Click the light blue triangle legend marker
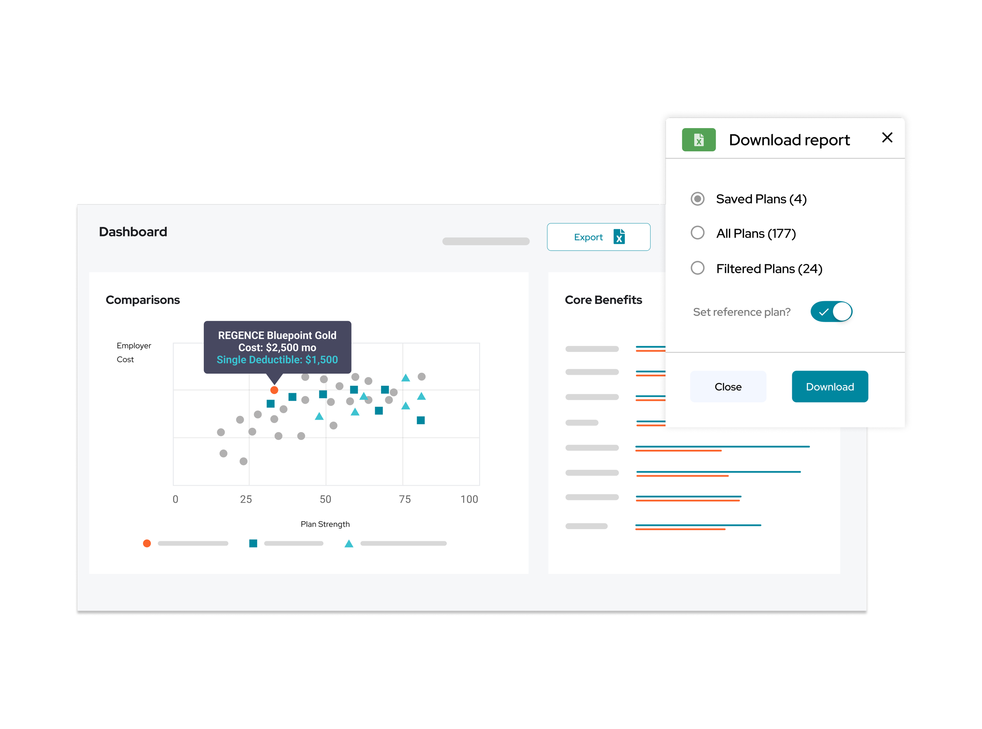This screenshot has height=729, width=982. 349,544
